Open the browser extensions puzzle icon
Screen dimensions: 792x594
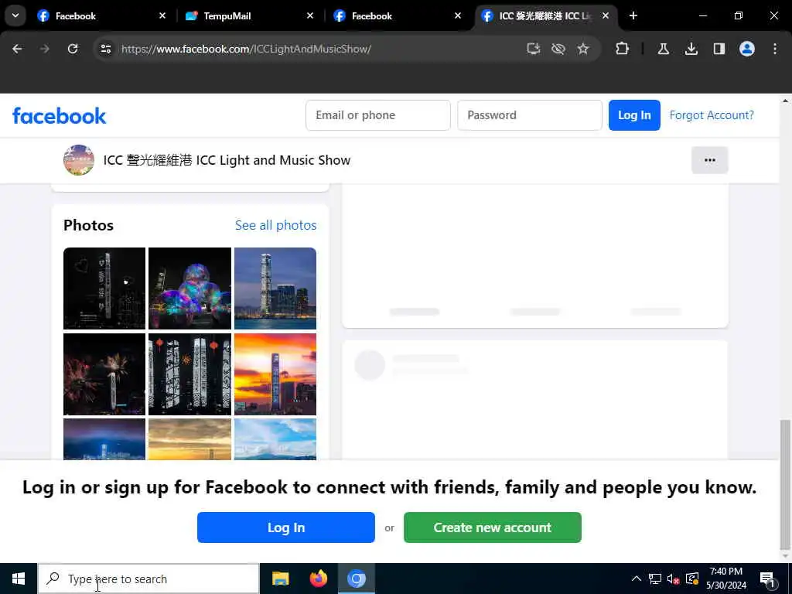point(623,49)
